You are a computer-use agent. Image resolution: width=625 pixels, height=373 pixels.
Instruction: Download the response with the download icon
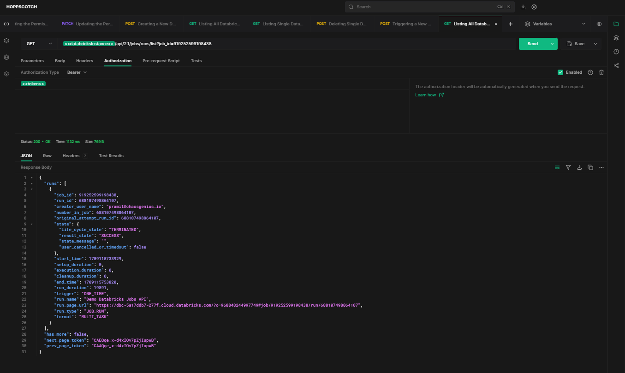[x=579, y=167]
